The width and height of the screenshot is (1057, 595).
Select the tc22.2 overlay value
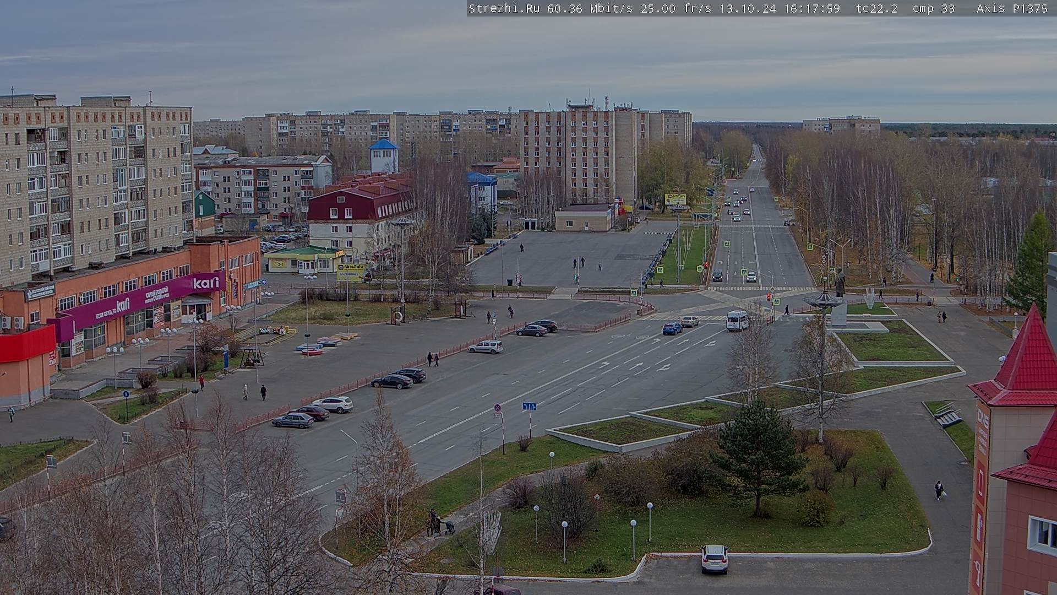(877, 8)
